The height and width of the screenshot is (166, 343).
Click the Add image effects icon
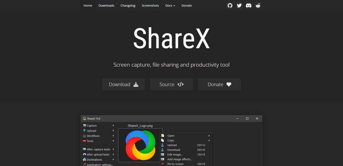pos(162,159)
